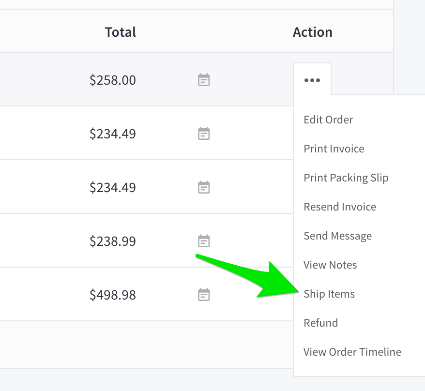Screen dimensions: 425x391
Task: Click calendar icon in first $234.49 row
Action: (x=204, y=134)
